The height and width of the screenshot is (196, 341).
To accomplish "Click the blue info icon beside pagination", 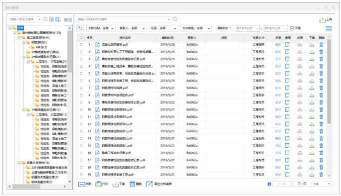I will [x=269, y=184].
